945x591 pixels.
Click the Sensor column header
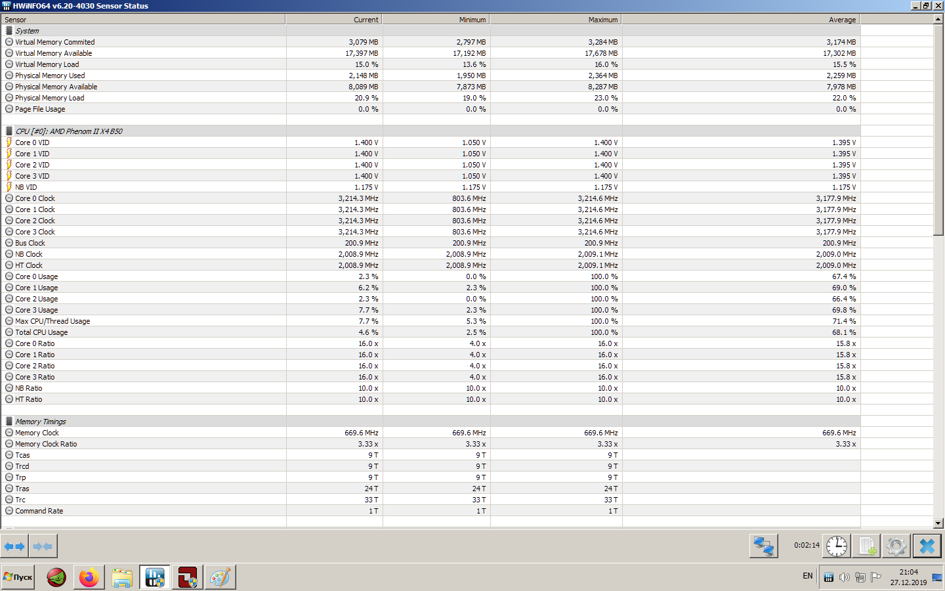coord(143,20)
